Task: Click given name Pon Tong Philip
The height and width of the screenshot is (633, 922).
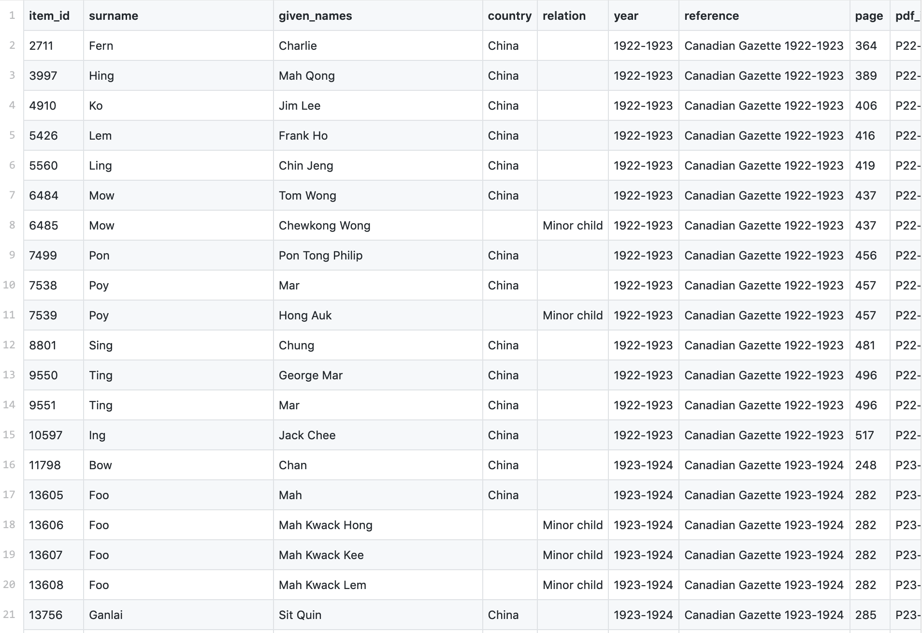Action: 320,256
